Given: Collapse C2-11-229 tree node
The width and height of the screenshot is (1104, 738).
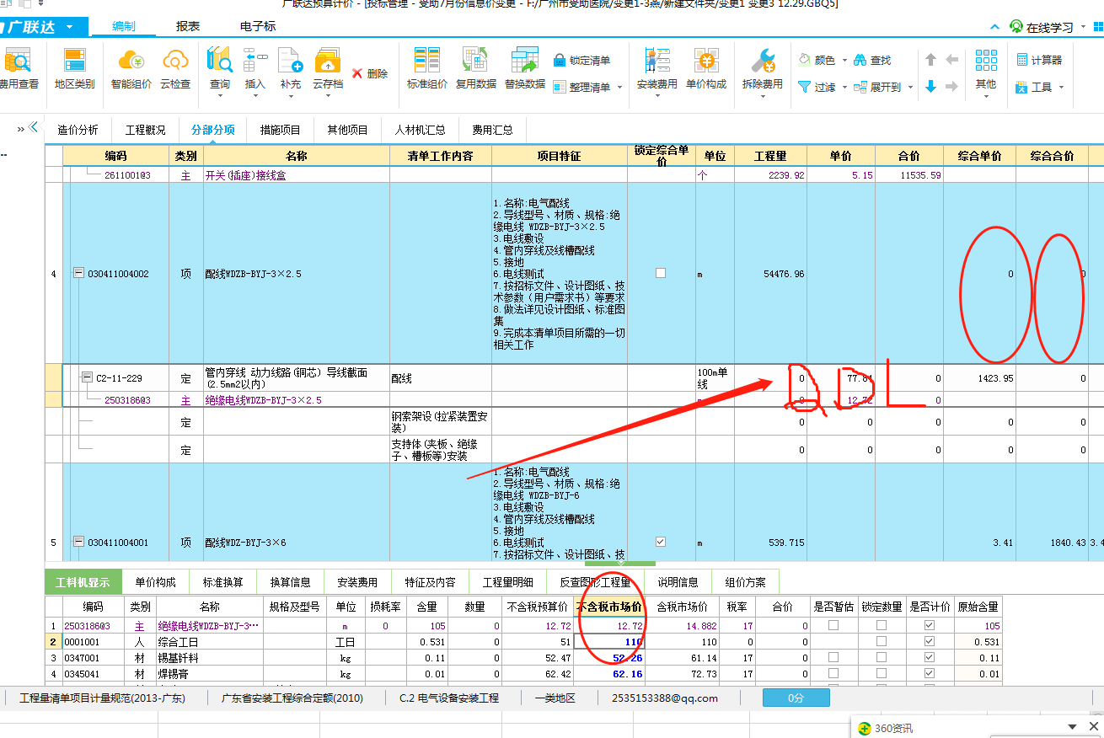Looking at the screenshot, I should 87,377.
